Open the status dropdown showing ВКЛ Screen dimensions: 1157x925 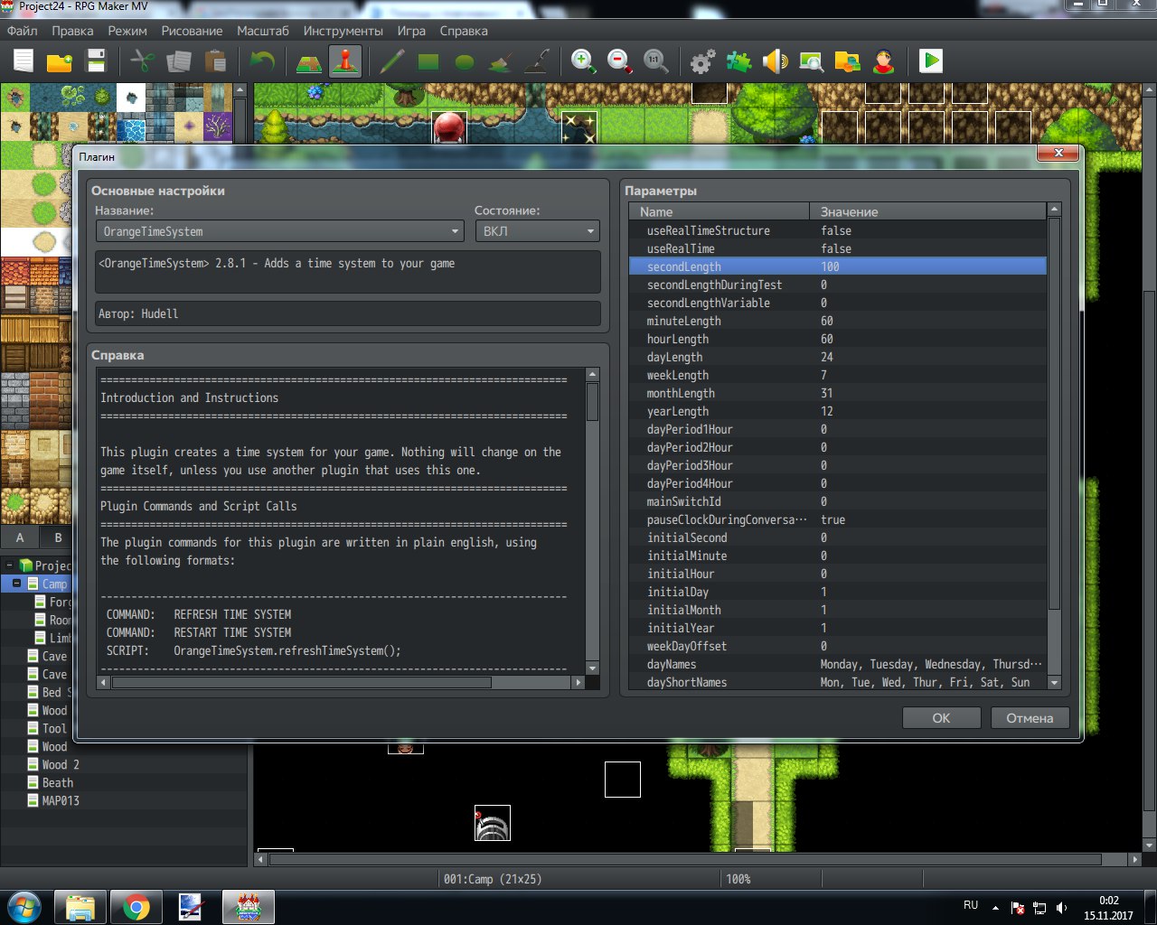537,231
